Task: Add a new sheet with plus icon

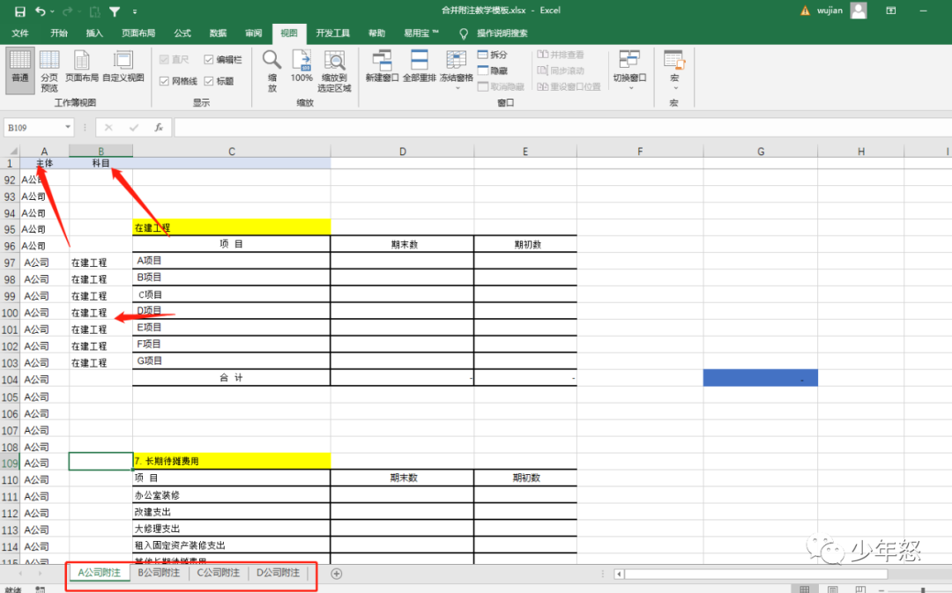Action: click(x=337, y=574)
